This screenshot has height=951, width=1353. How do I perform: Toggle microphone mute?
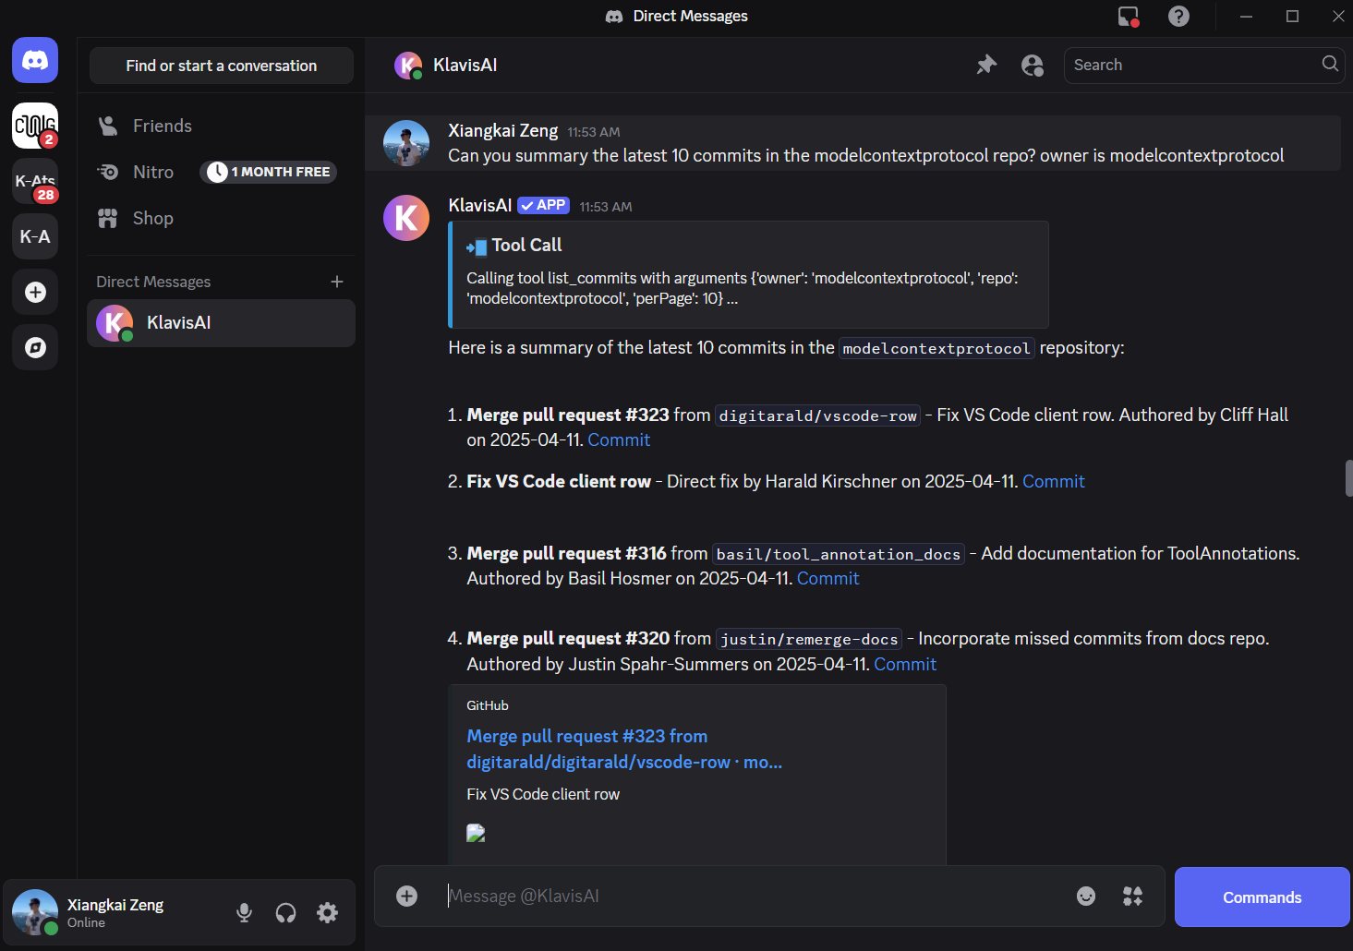(244, 912)
